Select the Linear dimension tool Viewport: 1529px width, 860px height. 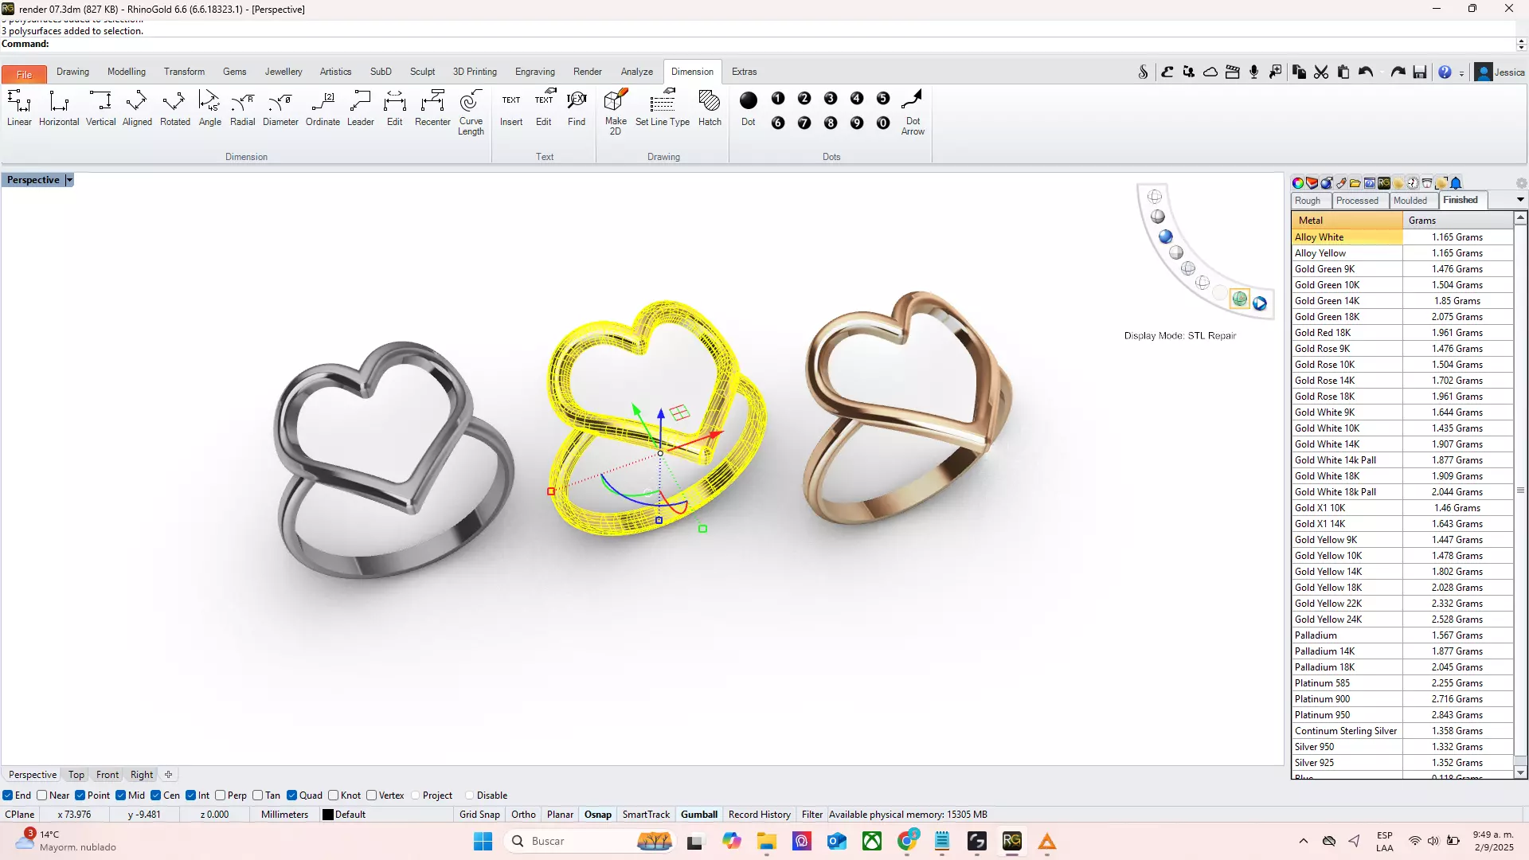[19, 107]
